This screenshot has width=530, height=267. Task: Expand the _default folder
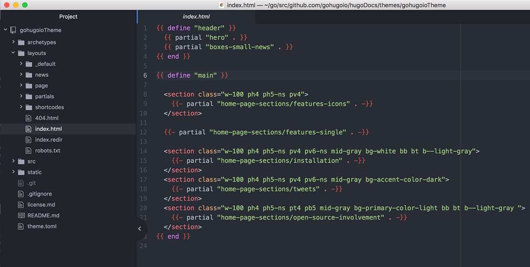click(x=20, y=64)
